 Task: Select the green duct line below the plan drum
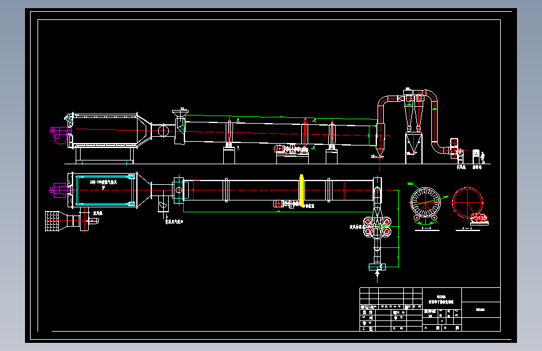(x=279, y=212)
